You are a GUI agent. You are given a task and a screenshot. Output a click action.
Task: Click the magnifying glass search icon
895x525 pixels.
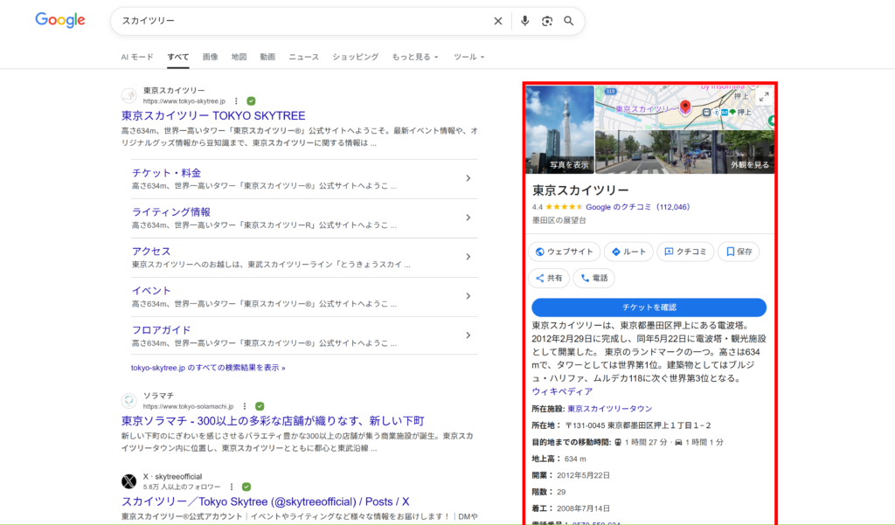pos(569,21)
